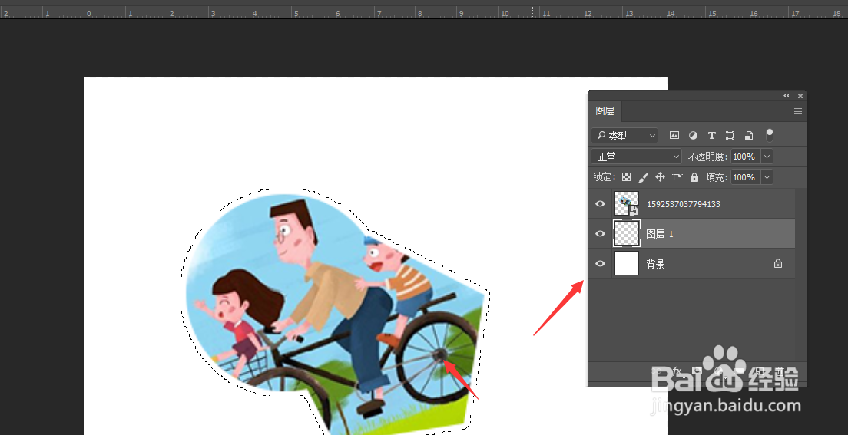Collapse the Layers panel to icons
This screenshot has width=848, height=435.
pos(787,96)
